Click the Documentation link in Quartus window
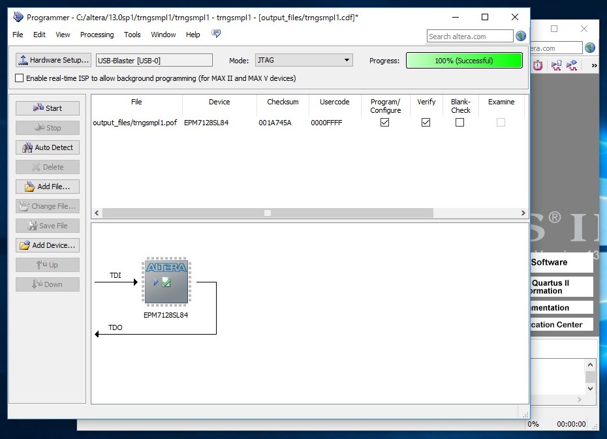This screenshot has height=439, width=607. pos(561,307)
